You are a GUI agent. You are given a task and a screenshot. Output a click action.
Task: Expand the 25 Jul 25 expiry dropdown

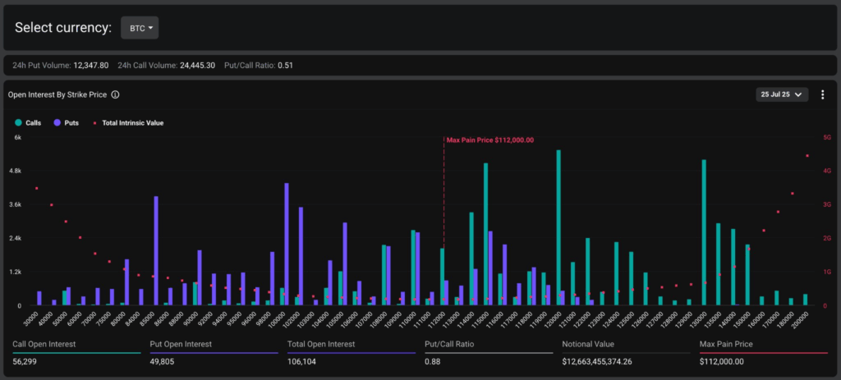pos(782,95)
